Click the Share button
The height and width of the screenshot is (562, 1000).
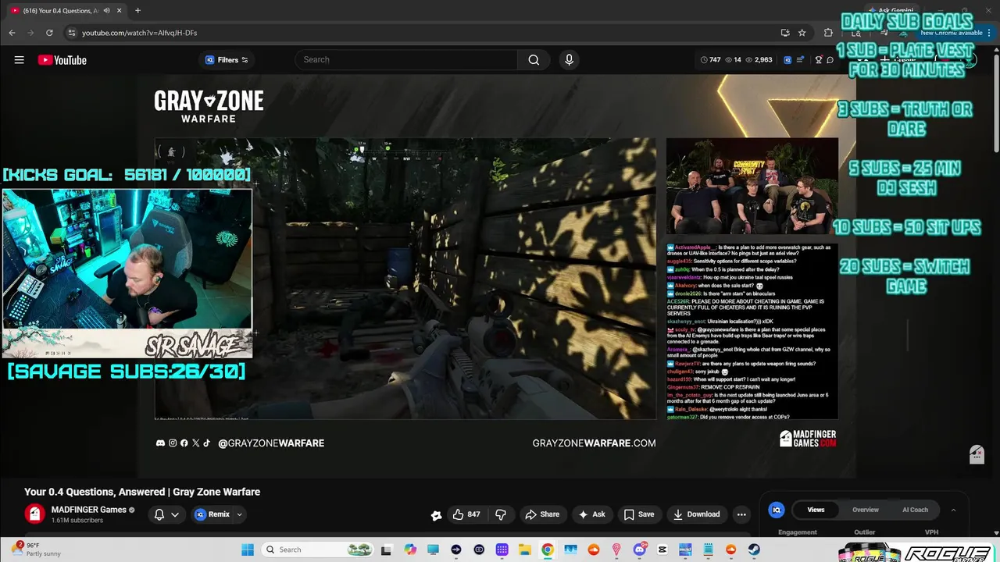pyautogui.click(x=542, y=514)
